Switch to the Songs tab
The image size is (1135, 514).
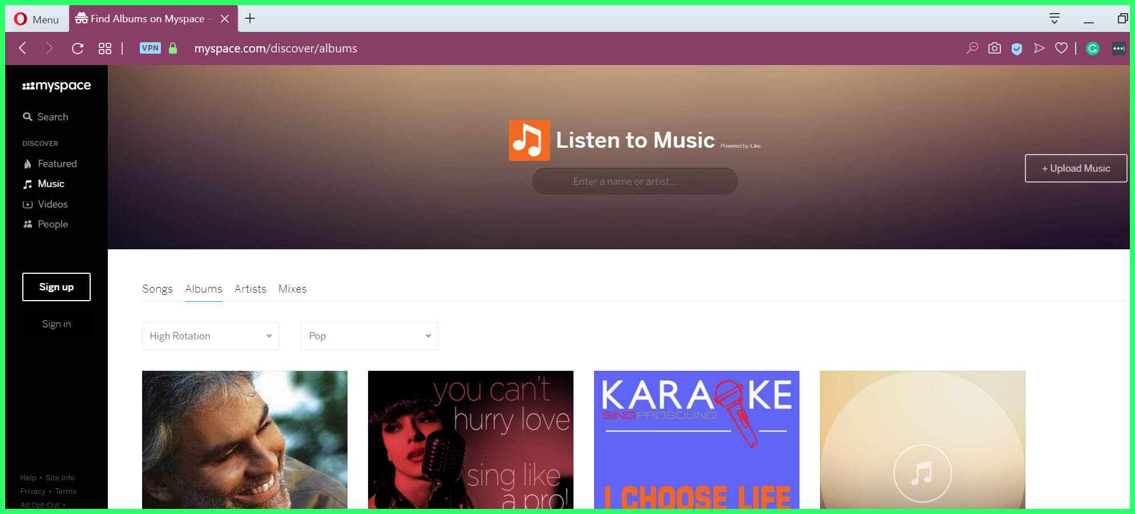[157, 289]
